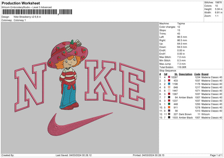Click code 1176 in the stop sequence
The height and width of the screenshot is (158, 224).
coord(197,84)
